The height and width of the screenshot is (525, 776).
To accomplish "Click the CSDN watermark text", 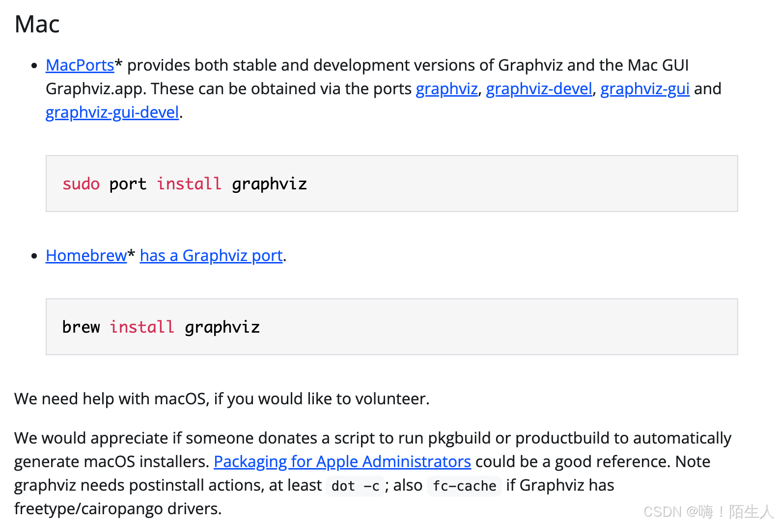I will point(708,512).
